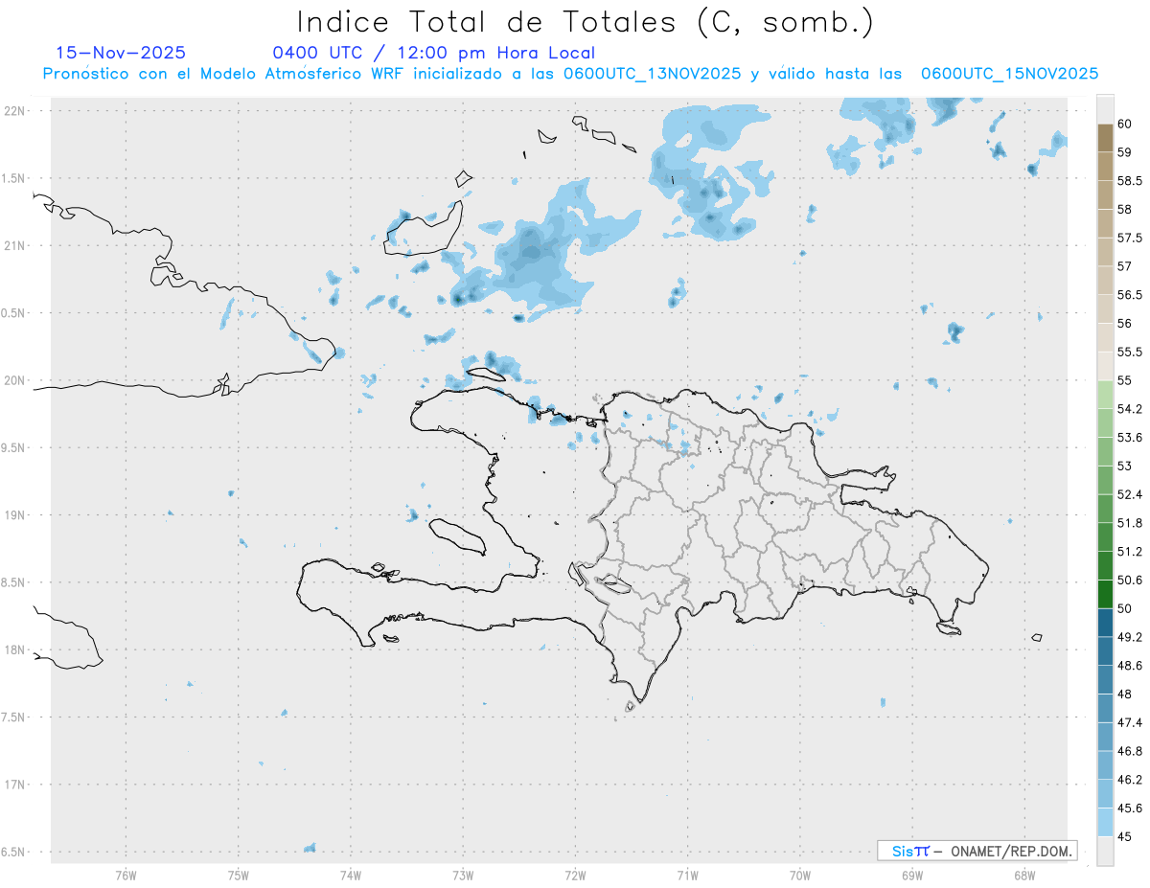Click the "0600UTC_15NOV2025" valid-until timestamp
Viewport: 1150px width, 888px height.
click(1009, 74)
